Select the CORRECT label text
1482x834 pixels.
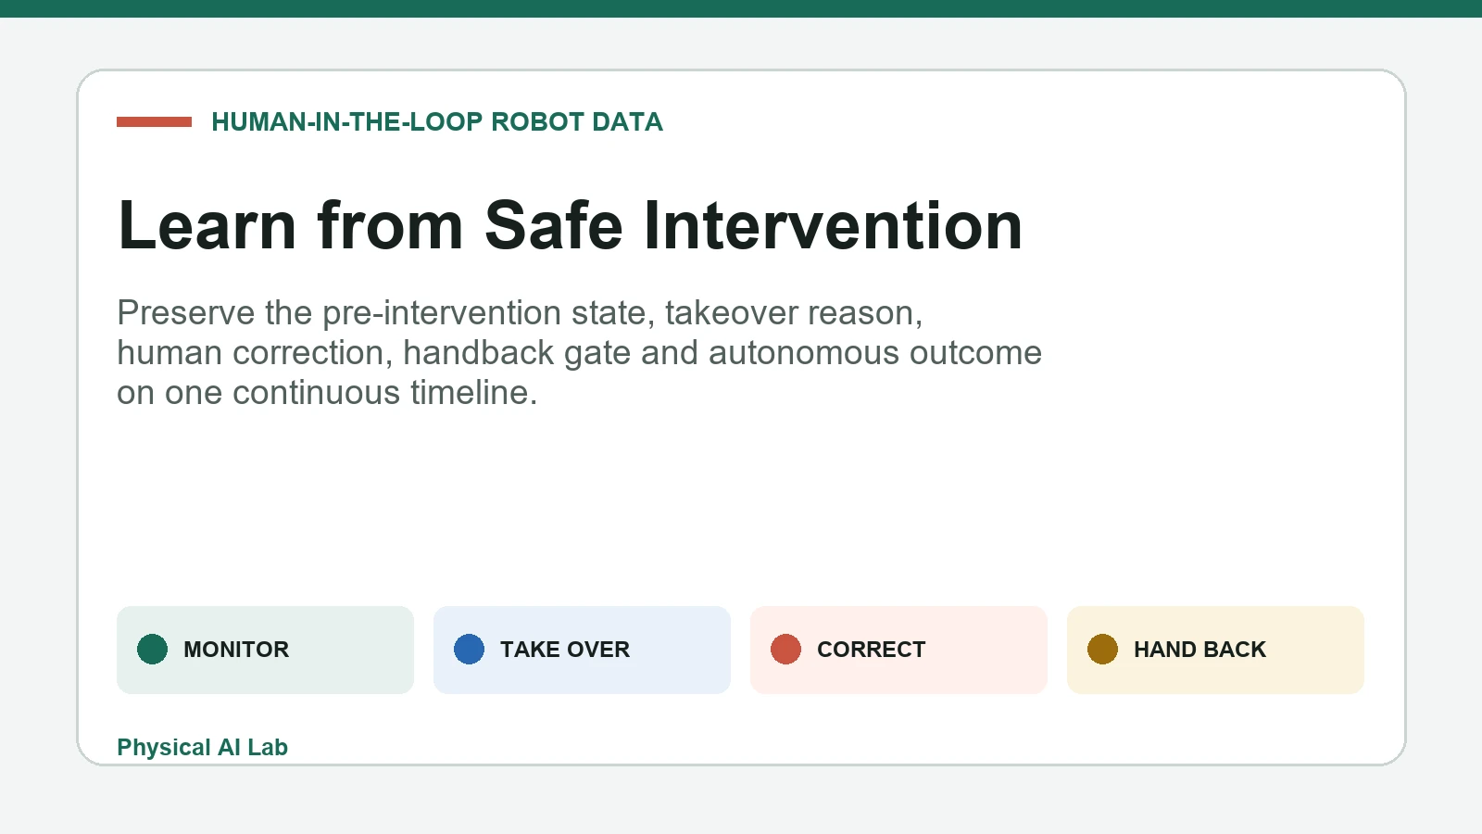[x=871, y=650]
